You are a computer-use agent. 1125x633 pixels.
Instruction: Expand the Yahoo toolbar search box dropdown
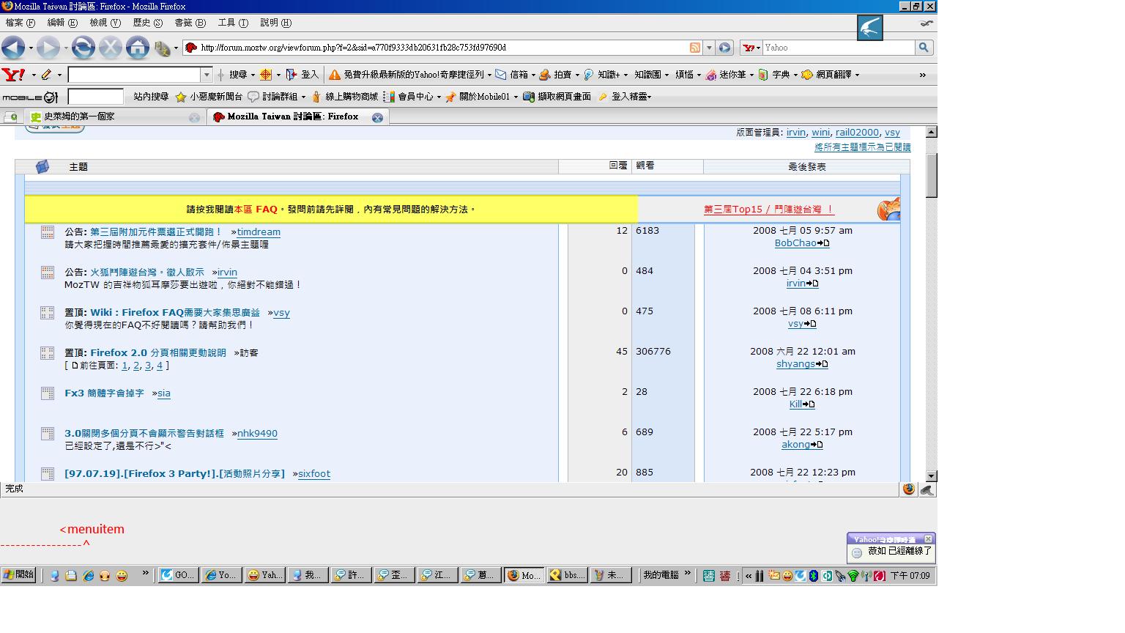(207, 75)
